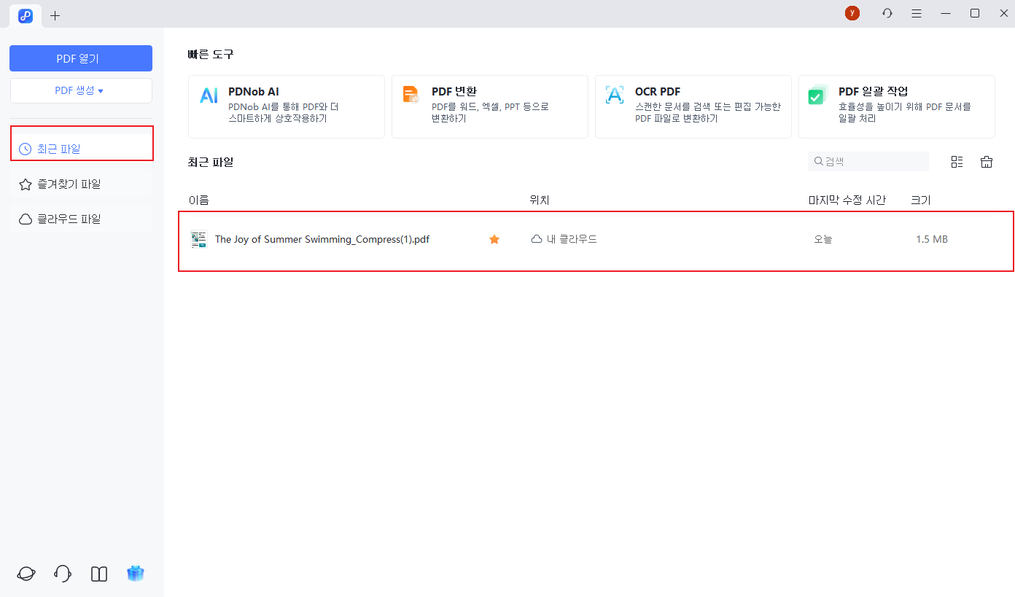
Task: Select 최근 파일 in the sidebar
Action: tap(80, 149)
